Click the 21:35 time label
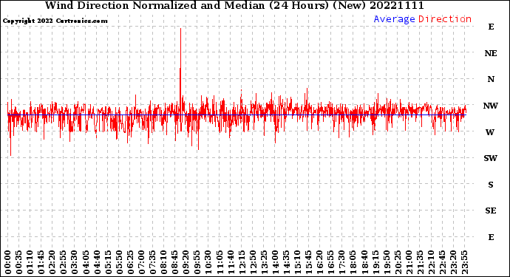The image size is (510, 277). click(420, 262)
